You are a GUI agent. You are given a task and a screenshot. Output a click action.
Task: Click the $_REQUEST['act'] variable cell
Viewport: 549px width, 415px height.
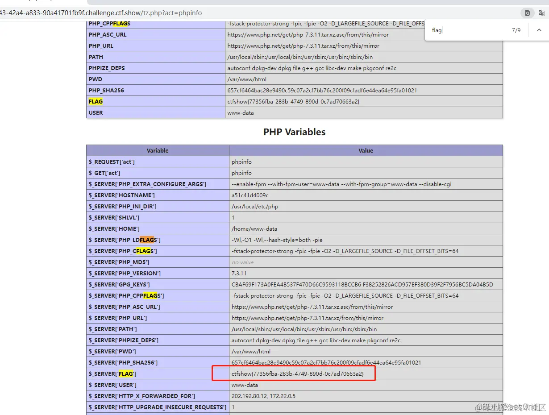158,162
